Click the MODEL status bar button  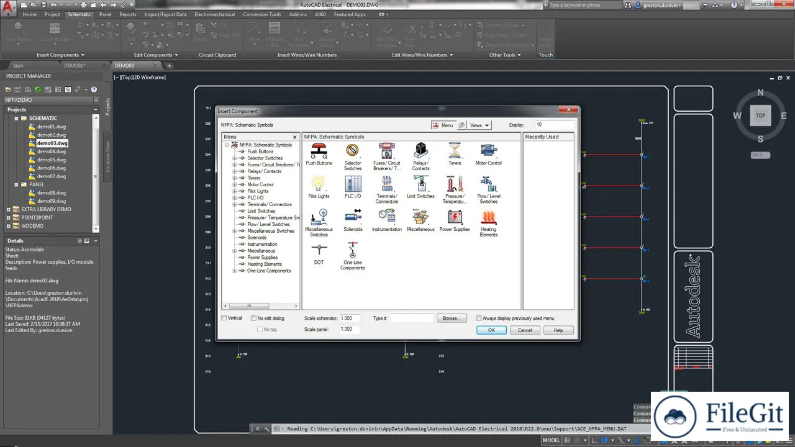(x=551, y=440)
